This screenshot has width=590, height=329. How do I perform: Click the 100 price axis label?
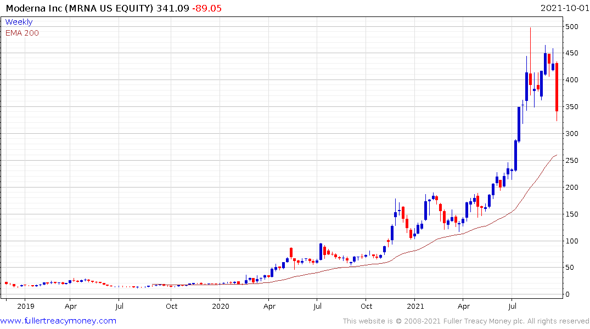click(572, 241)
